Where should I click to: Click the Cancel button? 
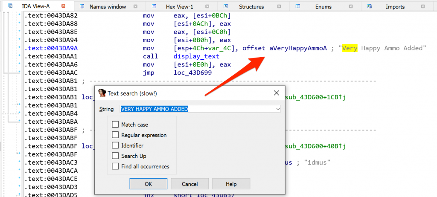[x=189, y=184]
